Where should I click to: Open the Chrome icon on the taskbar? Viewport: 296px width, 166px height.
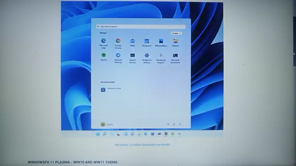tap(173, 134)
